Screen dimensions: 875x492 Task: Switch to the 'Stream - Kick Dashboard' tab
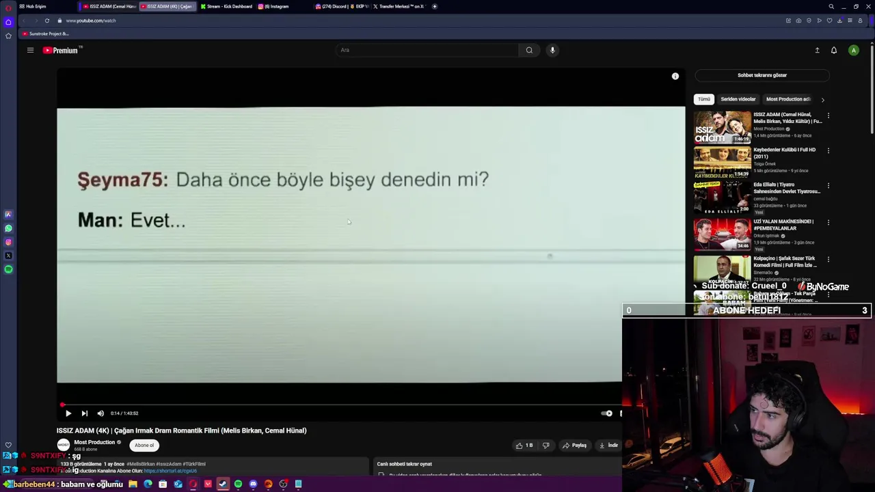point(226,6)
